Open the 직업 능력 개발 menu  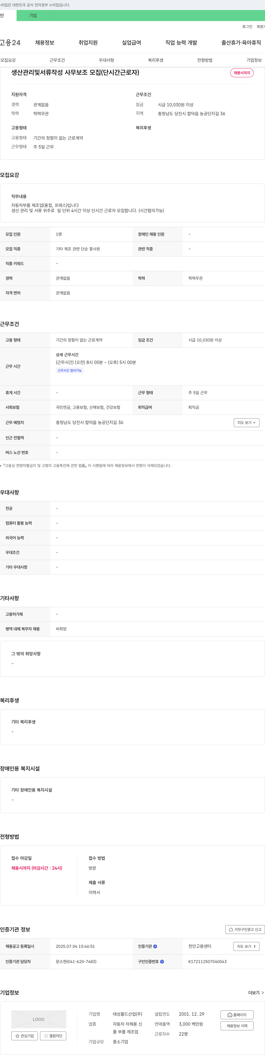pyautogui.click(x=181, y=43)
